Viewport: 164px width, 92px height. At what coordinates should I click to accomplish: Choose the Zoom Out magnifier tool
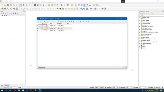click(x=29, y=5)
